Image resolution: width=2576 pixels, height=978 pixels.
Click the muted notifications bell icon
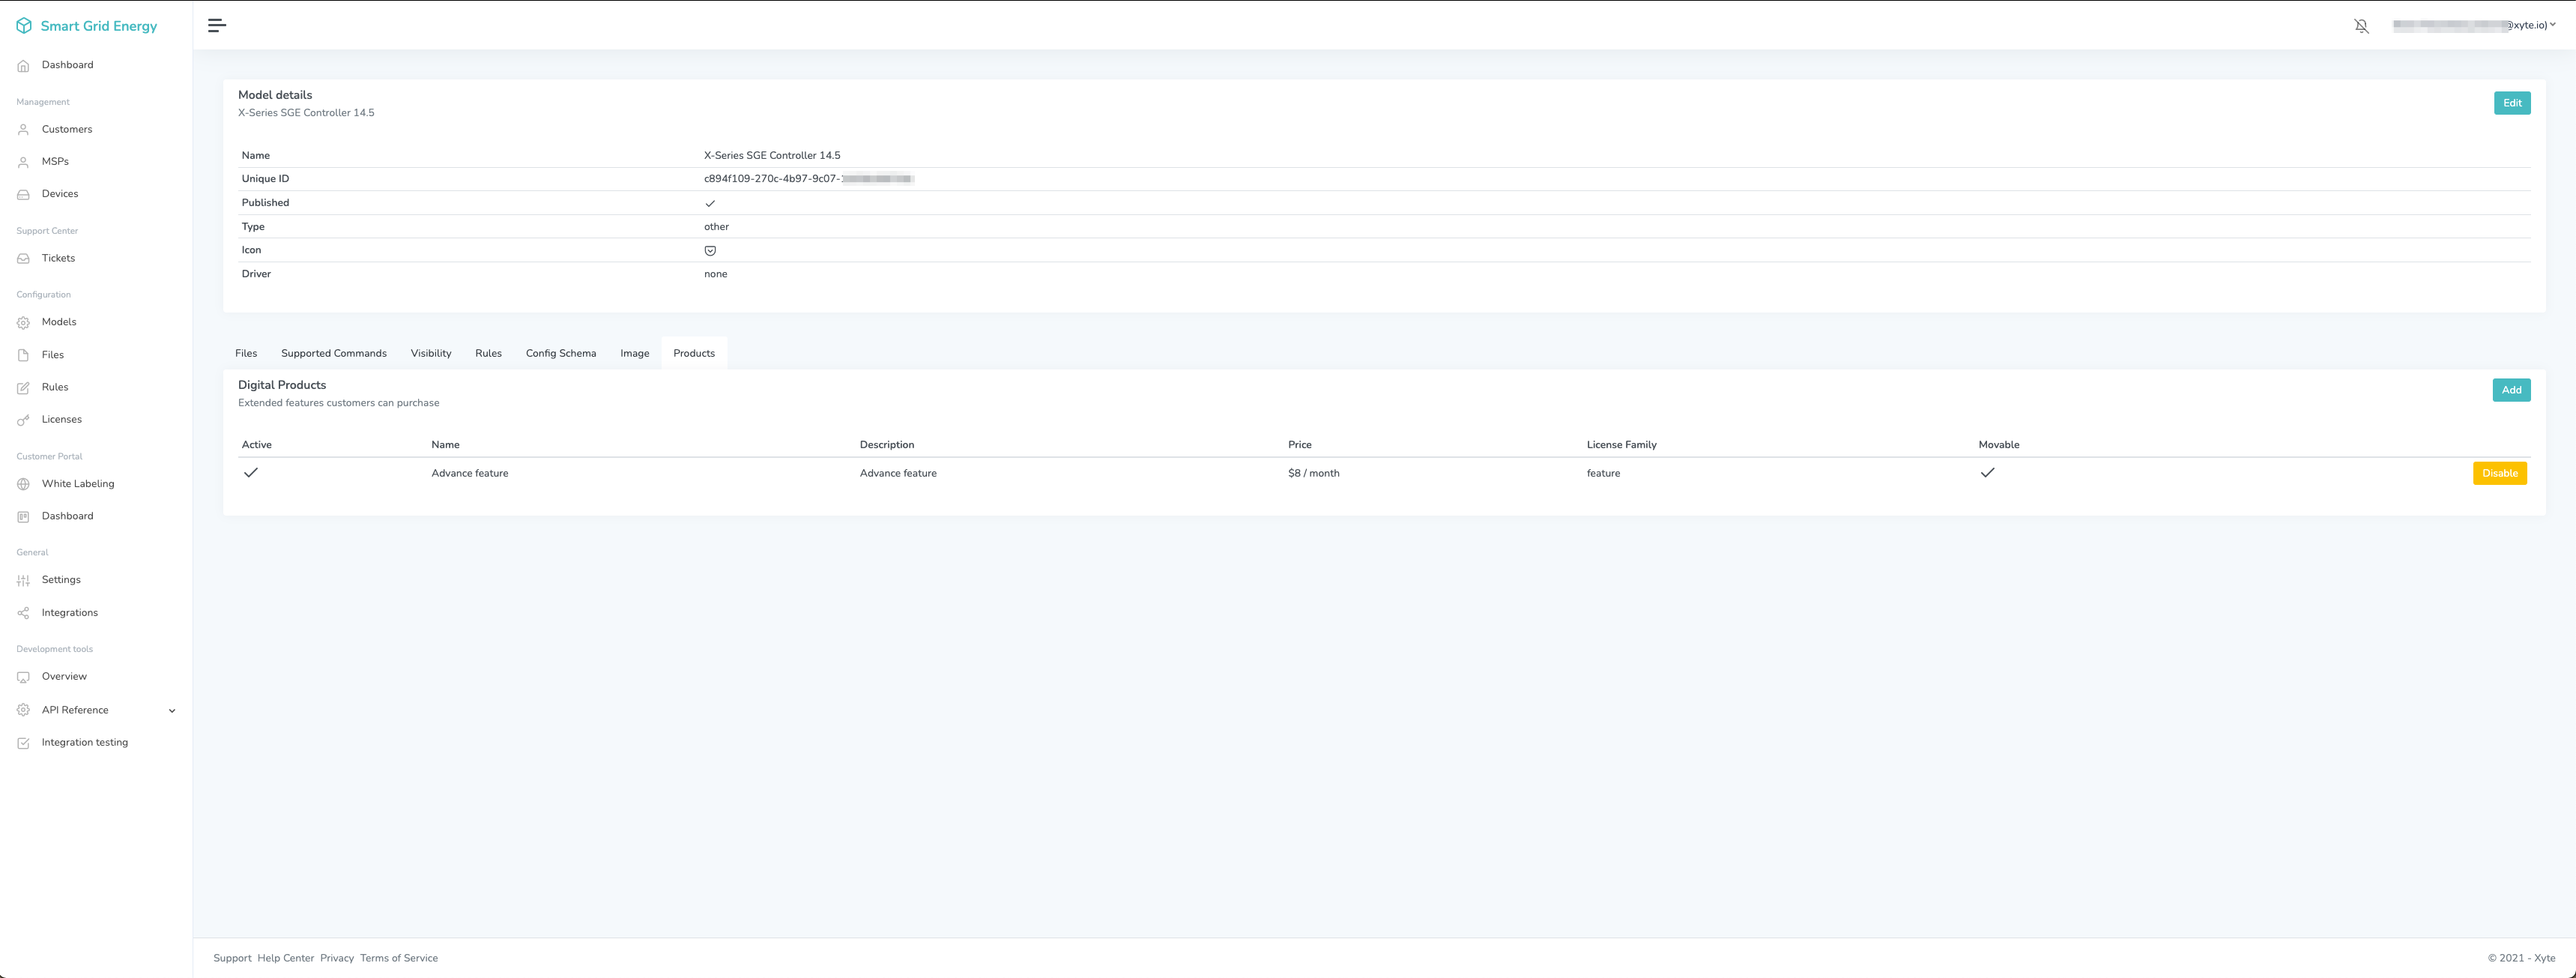(x=2361, y=26)
